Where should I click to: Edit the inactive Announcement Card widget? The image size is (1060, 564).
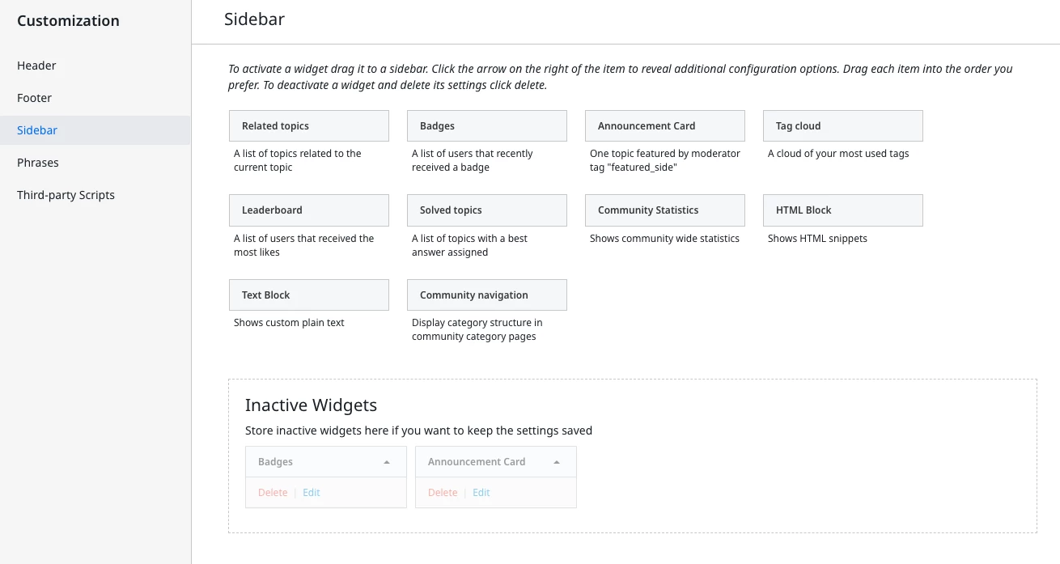tap(481, 493)
